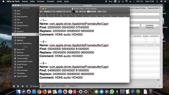169x95 pixels.
Task: Open Google Chrome from the Dock
Action: (39, 92)
